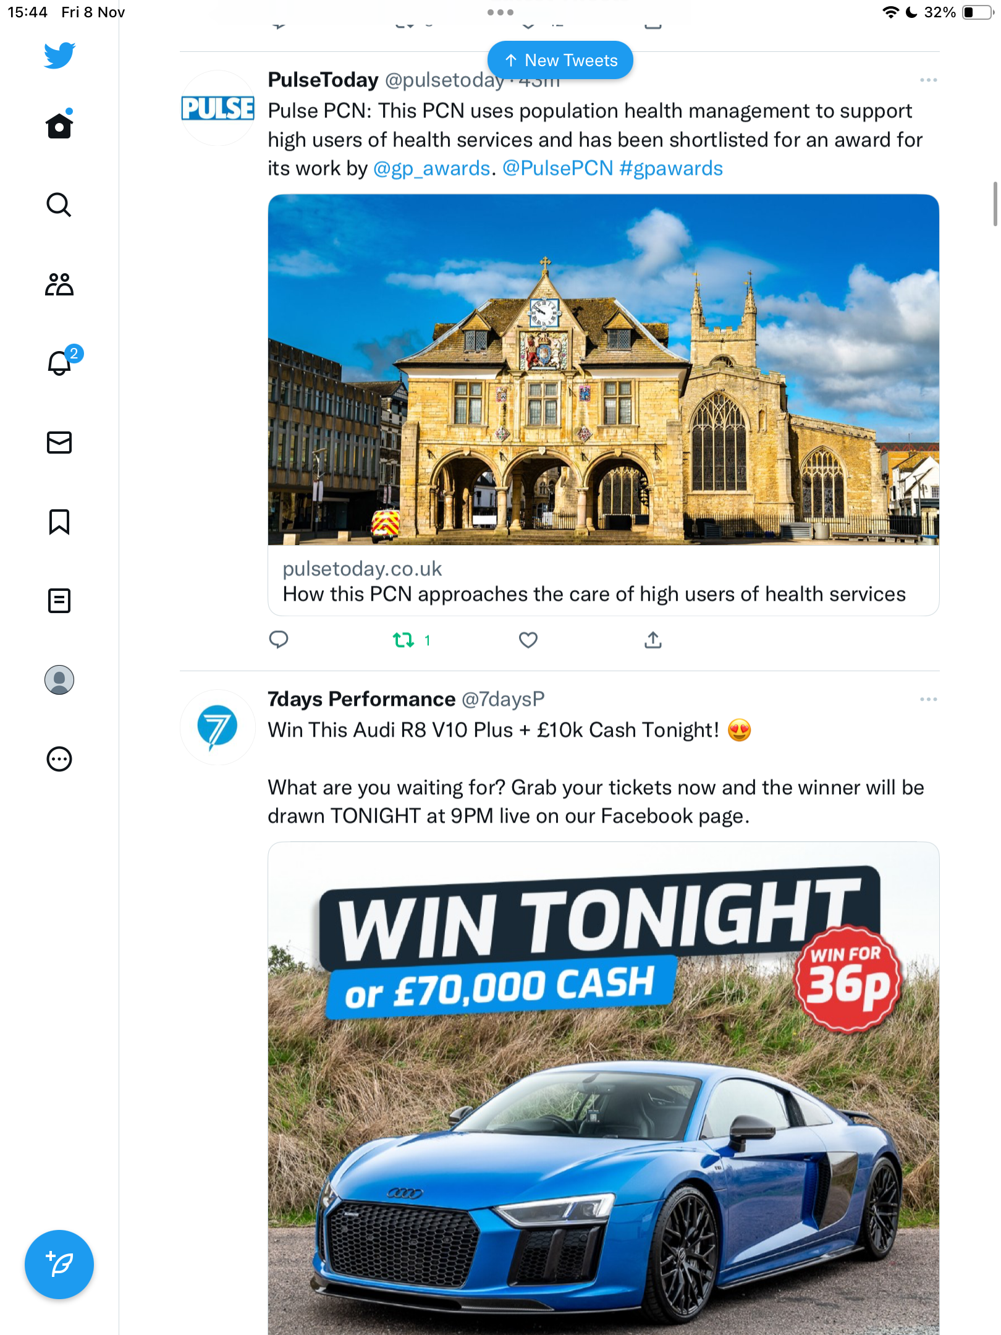Open the #gpawards hashtag link
Image resolution: width=1001 pixels, height=1335 pixels.
[671, 168]
